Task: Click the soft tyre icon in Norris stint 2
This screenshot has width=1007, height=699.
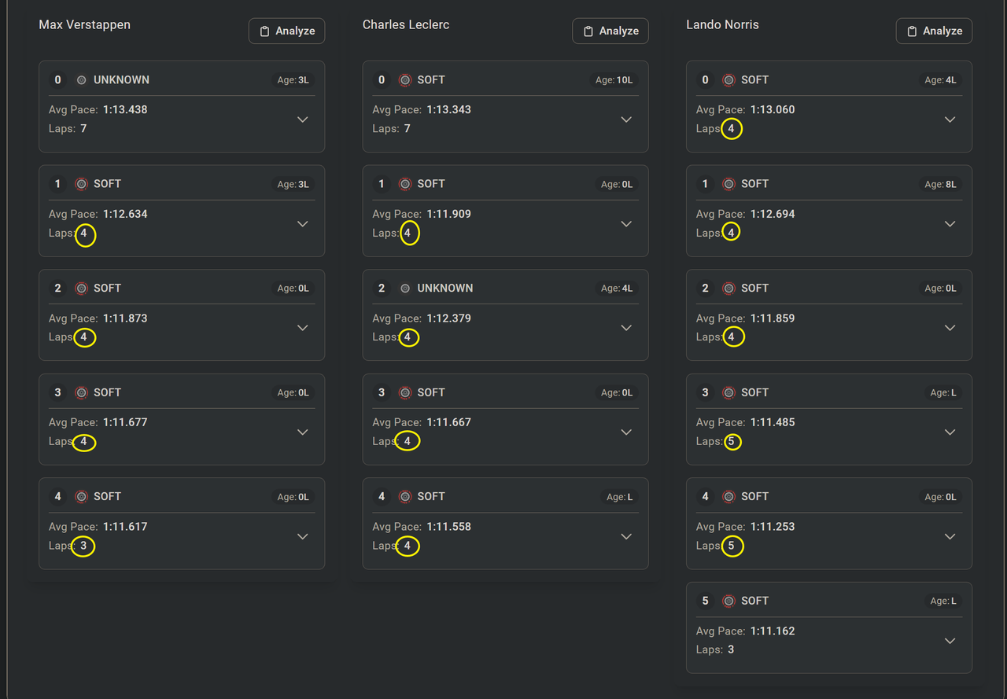Action: coord(729,289)
